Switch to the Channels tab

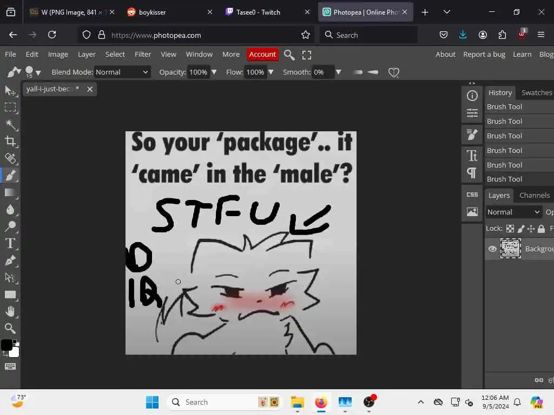(x=534, y=195)
